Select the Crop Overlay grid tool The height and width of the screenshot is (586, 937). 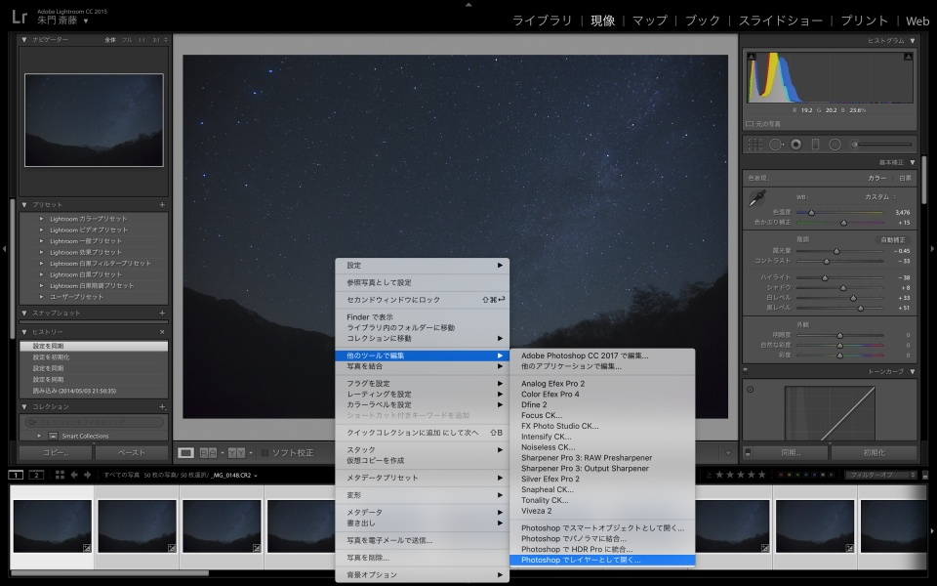pyautogui.click(x=755, y=145)
